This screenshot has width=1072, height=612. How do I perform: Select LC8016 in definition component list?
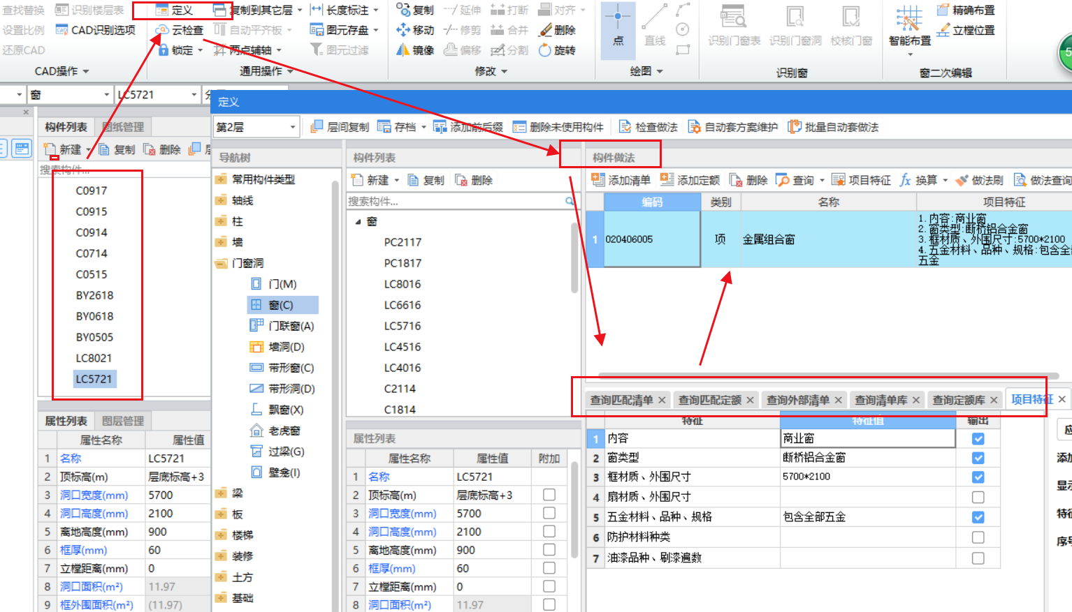coord(403,284)
